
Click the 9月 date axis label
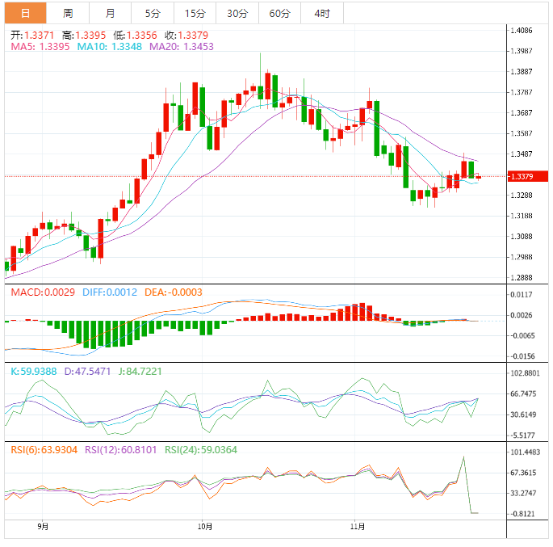pos(43,527)
